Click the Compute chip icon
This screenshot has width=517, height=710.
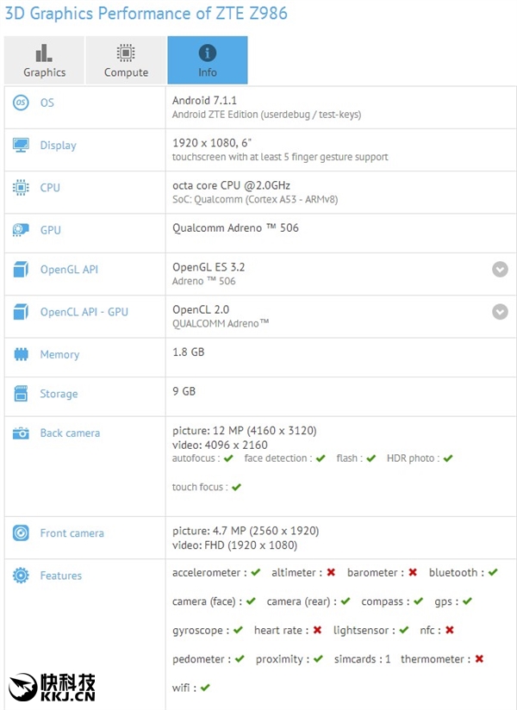[x=126, y=53]
